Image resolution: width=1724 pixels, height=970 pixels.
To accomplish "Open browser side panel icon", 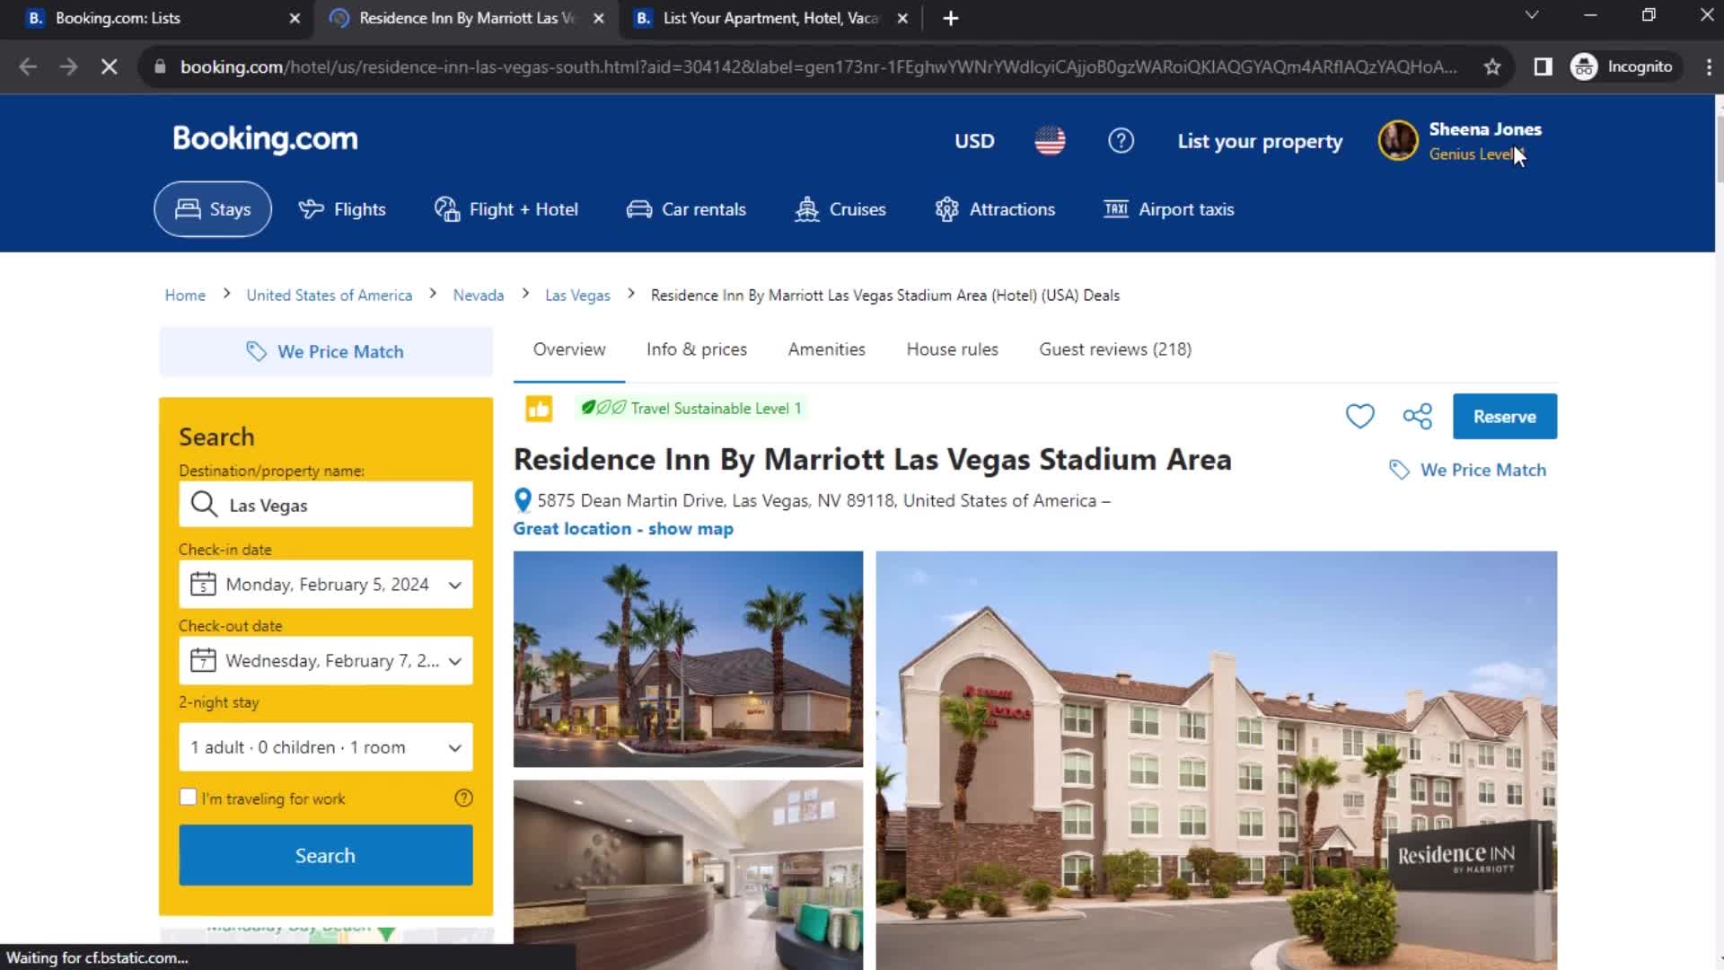I will pyautogui.click(x=1543, y=66).
